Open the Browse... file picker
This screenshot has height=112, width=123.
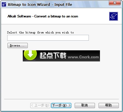point(17,45)
